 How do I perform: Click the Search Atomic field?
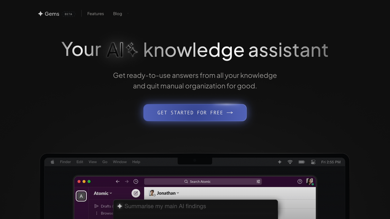click(x=203, y=182)
